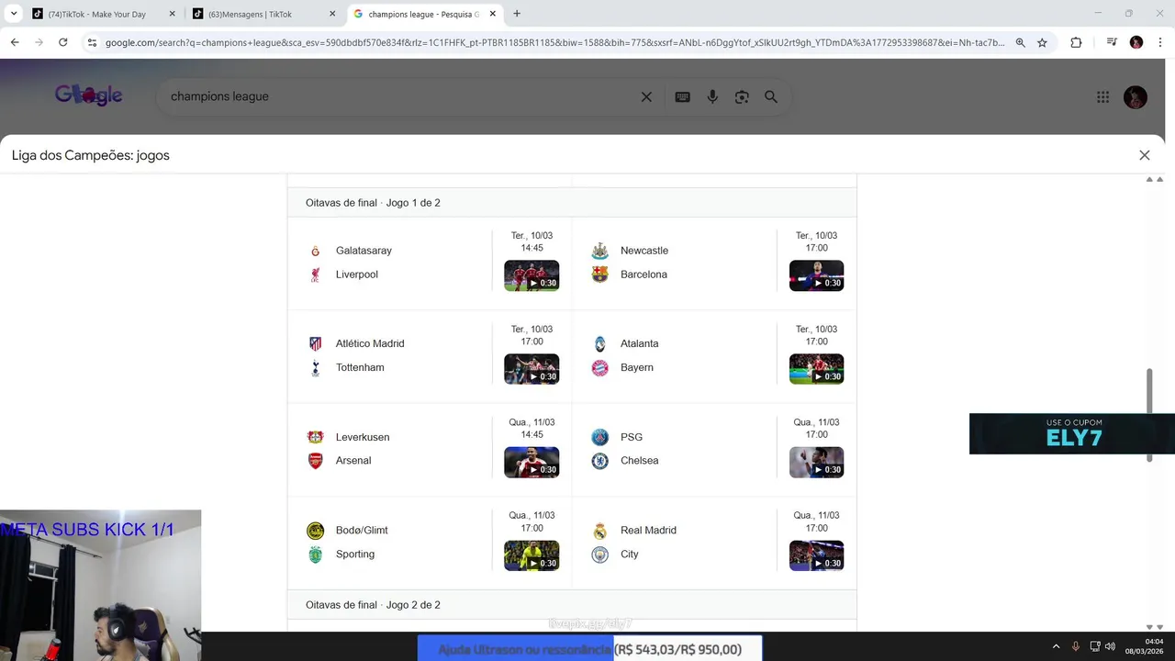Click taskbar microphone tray icon

click(x=1076, y=646)
